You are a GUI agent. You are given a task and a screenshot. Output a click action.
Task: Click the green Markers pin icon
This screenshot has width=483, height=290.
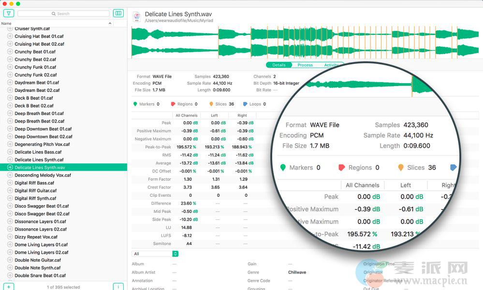pos(135,104)
